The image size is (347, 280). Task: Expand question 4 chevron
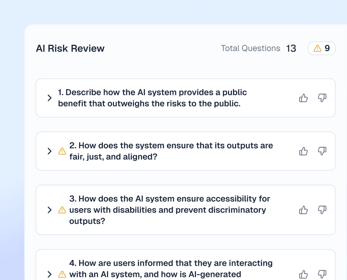click(49, 274)
